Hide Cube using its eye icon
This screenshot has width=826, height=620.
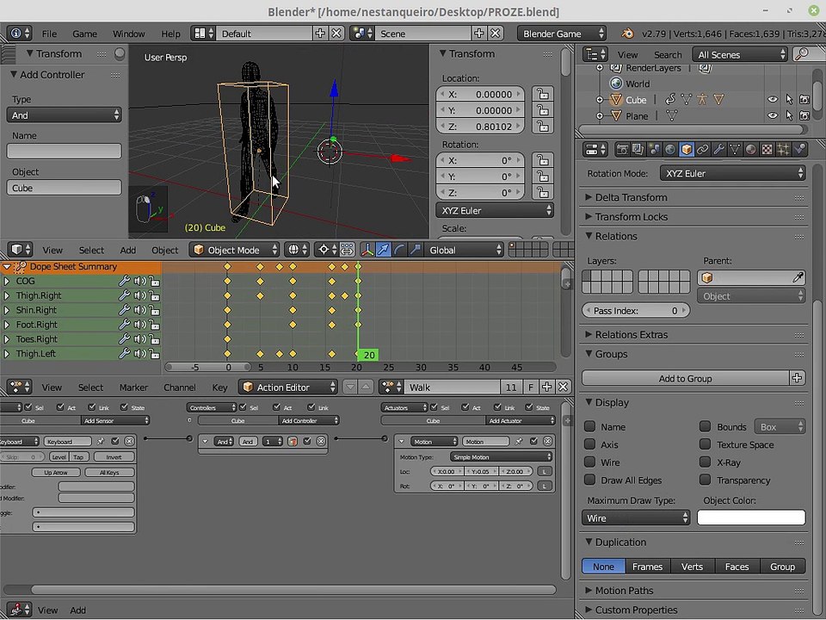coord(773,100)
